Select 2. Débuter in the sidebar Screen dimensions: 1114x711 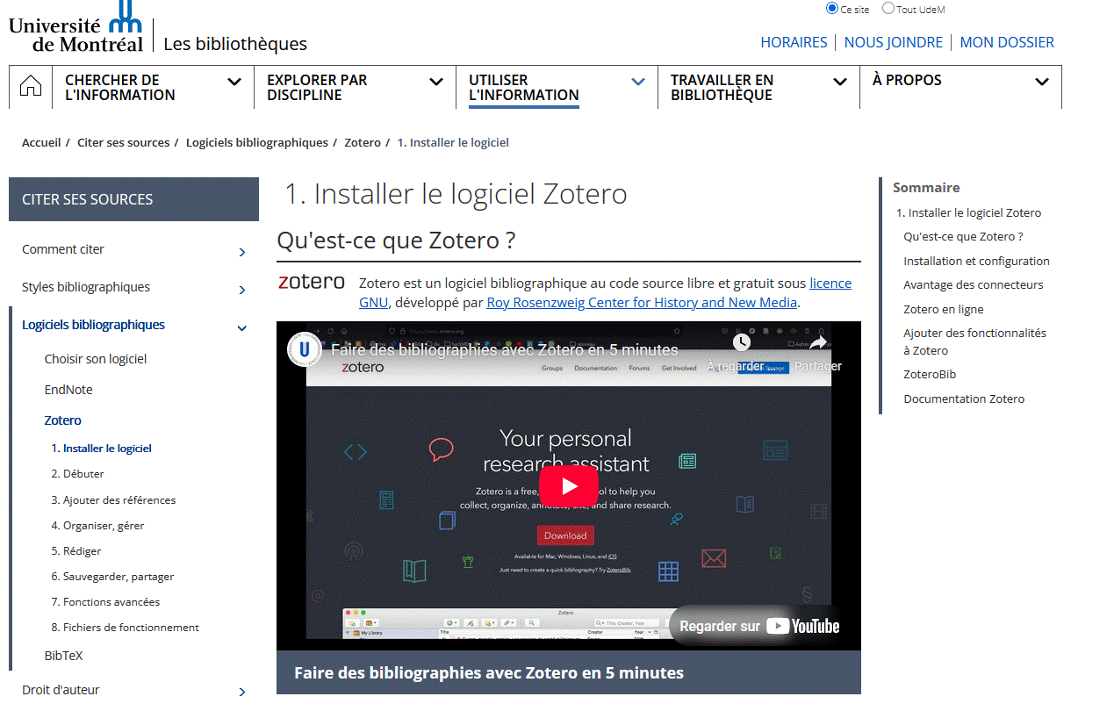78,474
